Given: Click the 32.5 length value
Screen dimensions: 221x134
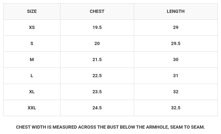Looking at the screenshot, I should click(x=176, y=108).
